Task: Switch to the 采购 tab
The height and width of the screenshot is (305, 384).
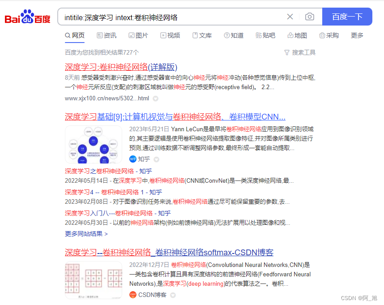Action: (329, 35)
